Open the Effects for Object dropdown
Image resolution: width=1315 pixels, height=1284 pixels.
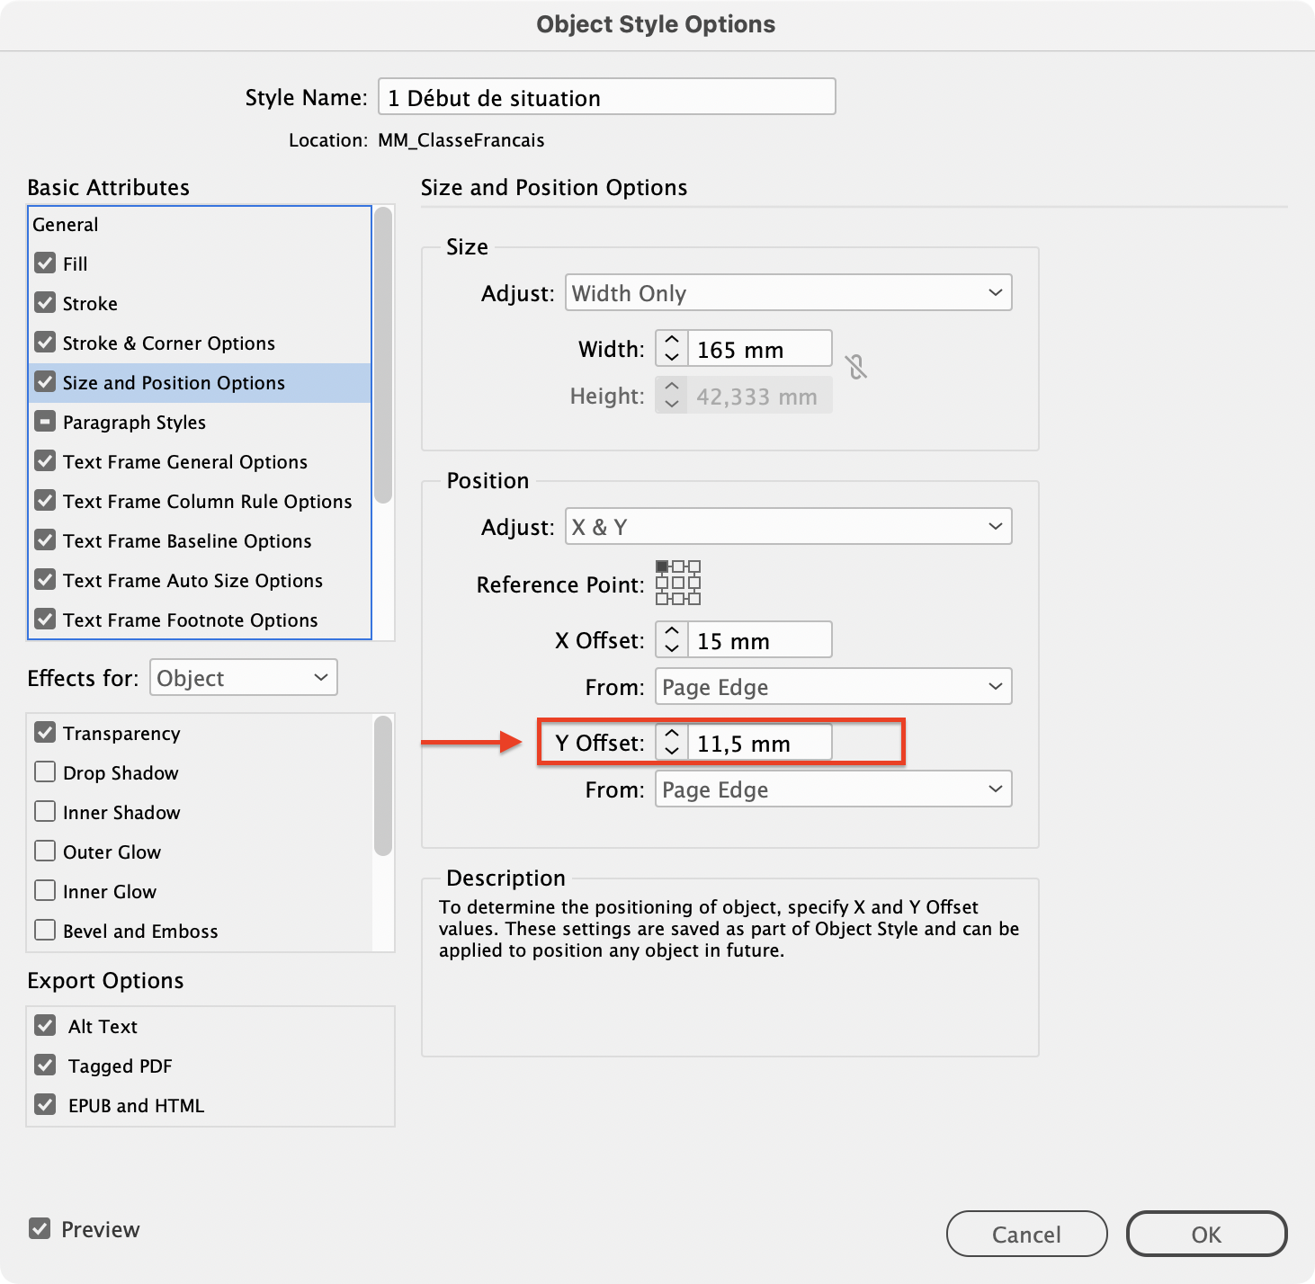pos(243,677)
